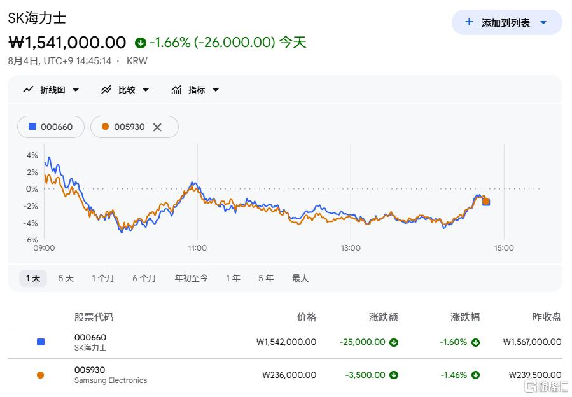Click the -3,500.00 change value
572x397 pixels.
click(365, 375)
